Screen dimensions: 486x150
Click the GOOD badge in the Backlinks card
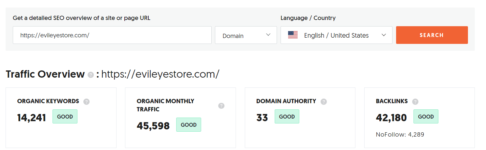point(426,117)
